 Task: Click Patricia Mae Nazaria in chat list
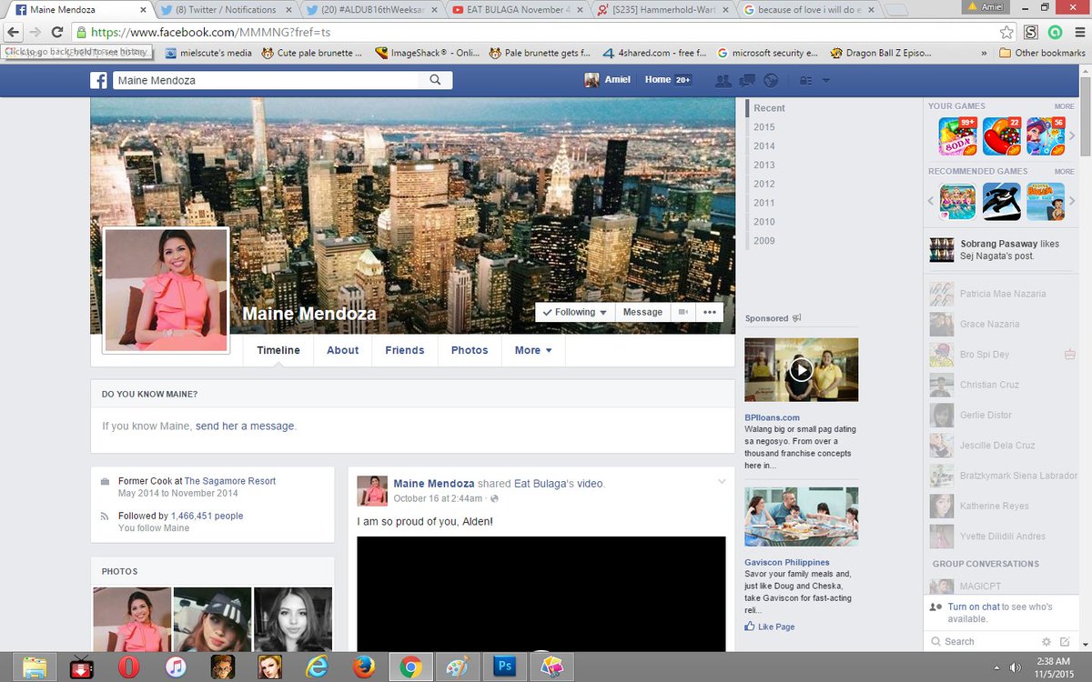(1003, 294)
